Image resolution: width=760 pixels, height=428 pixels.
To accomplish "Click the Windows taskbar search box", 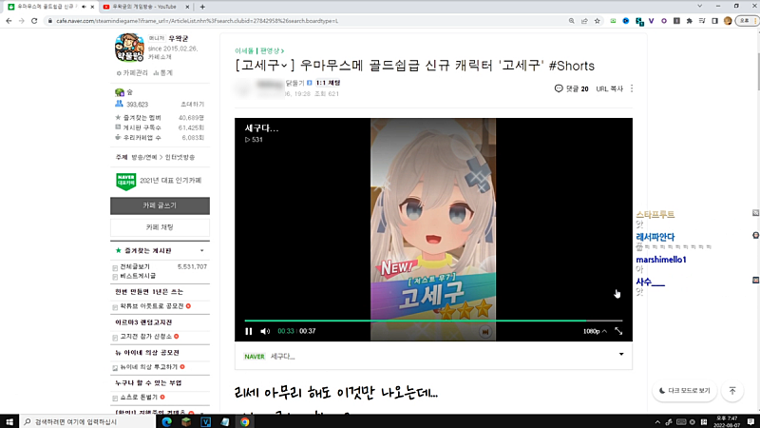I will [87, 421].
